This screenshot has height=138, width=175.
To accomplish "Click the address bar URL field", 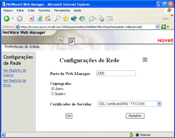I will (87, 27).
